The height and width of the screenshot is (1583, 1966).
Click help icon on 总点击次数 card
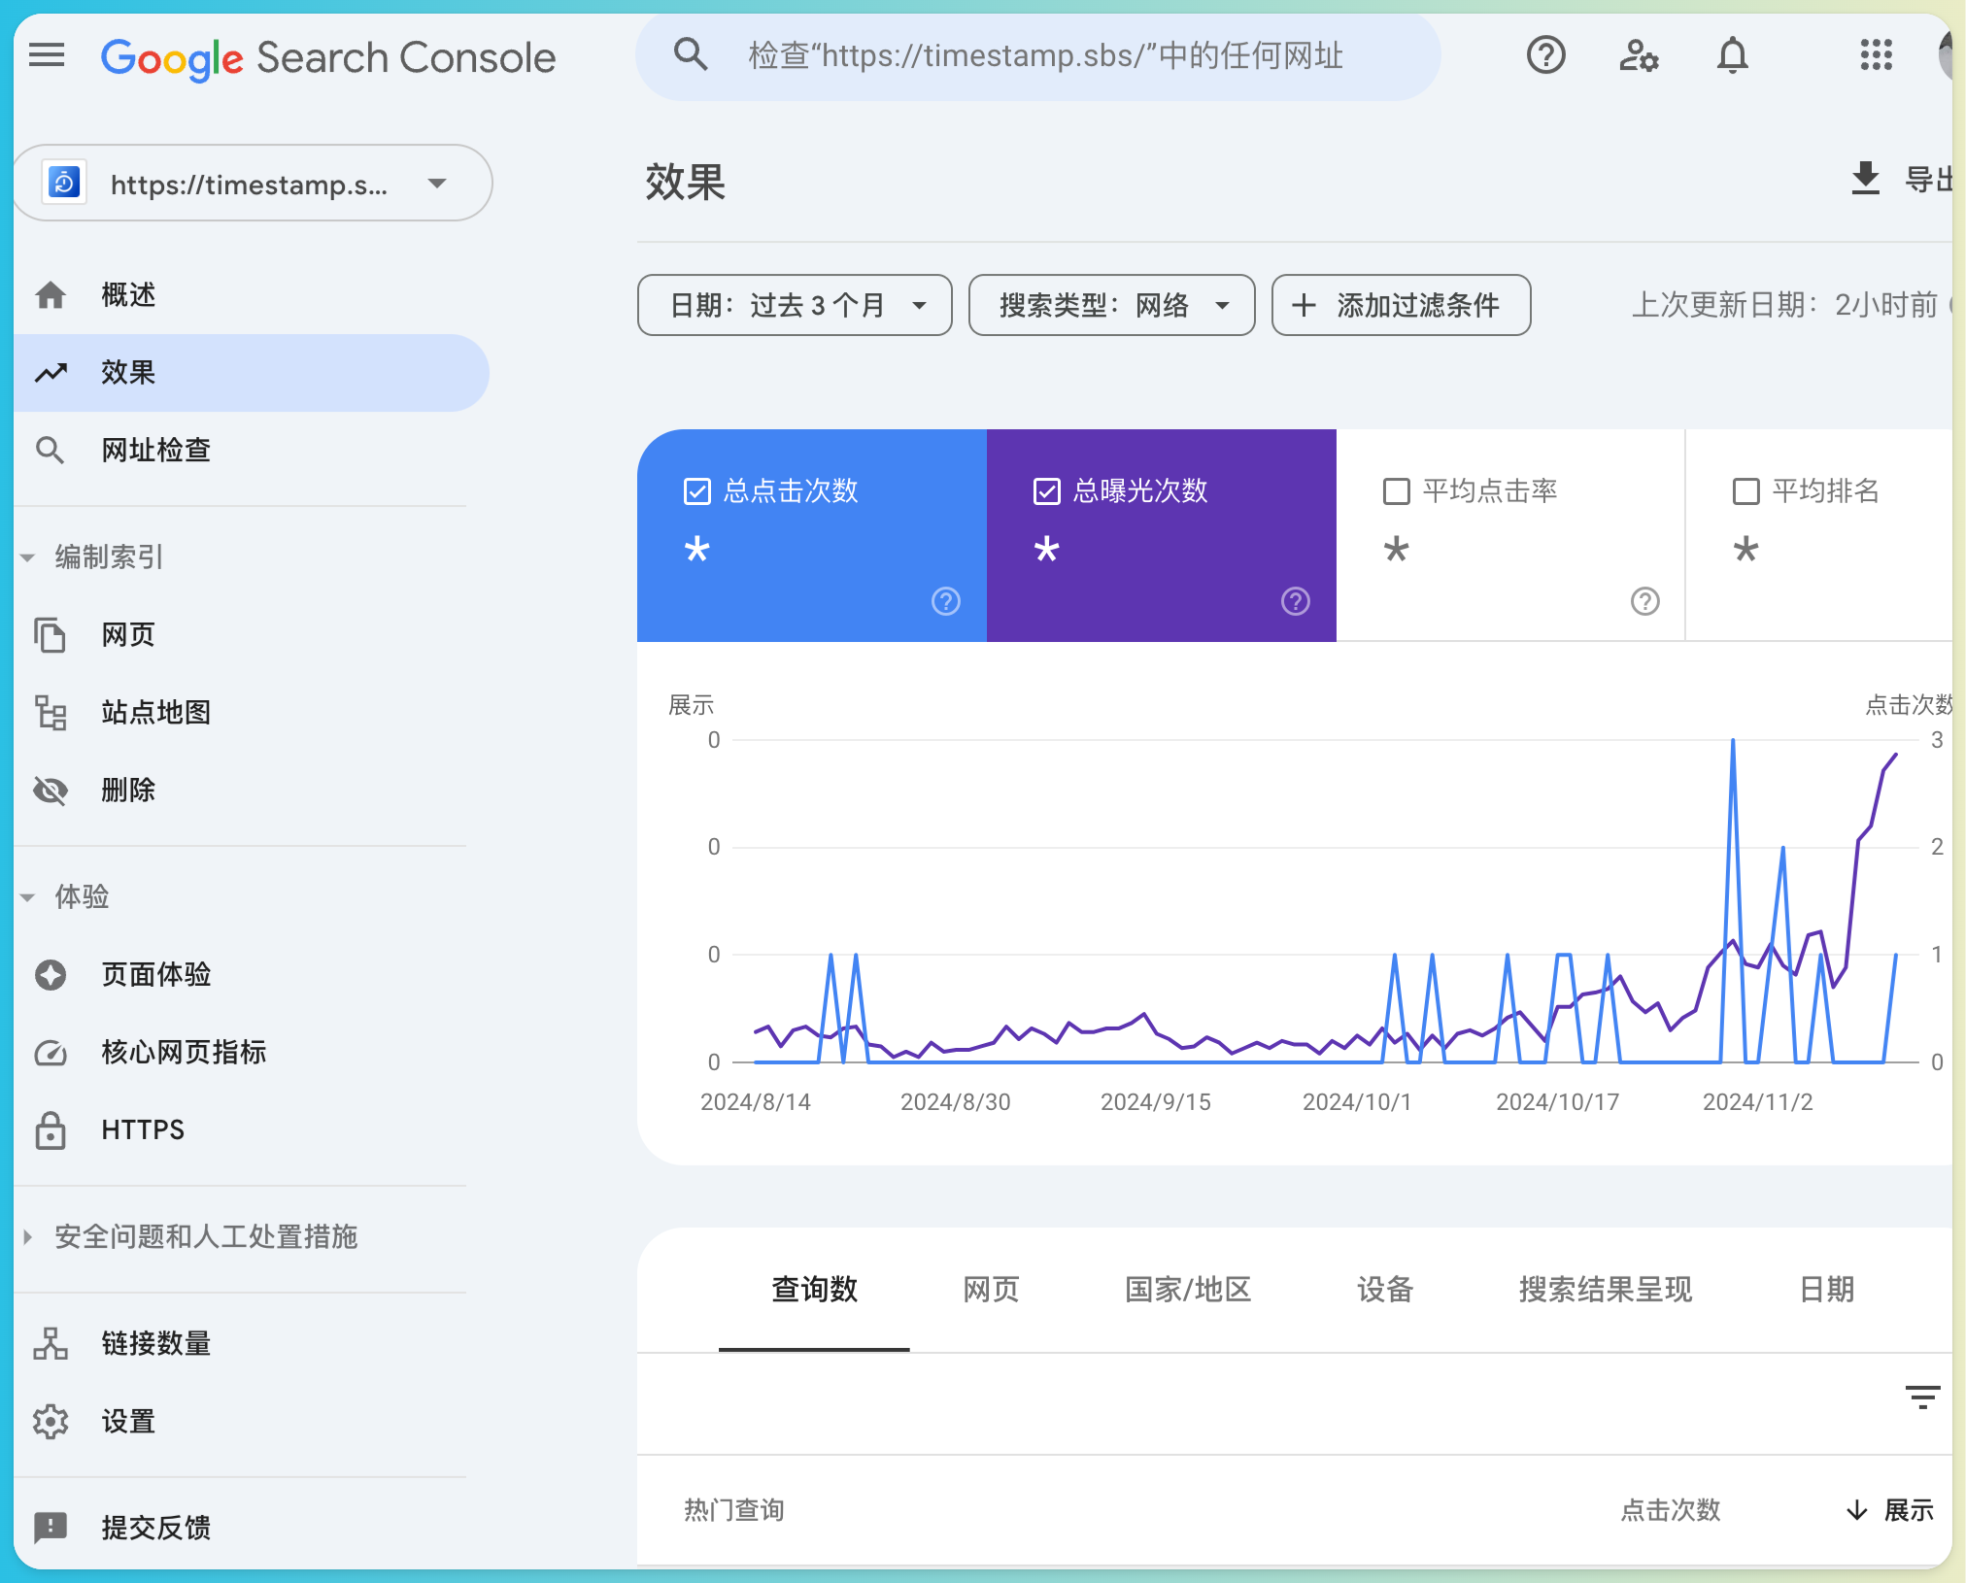click(946, 601)
